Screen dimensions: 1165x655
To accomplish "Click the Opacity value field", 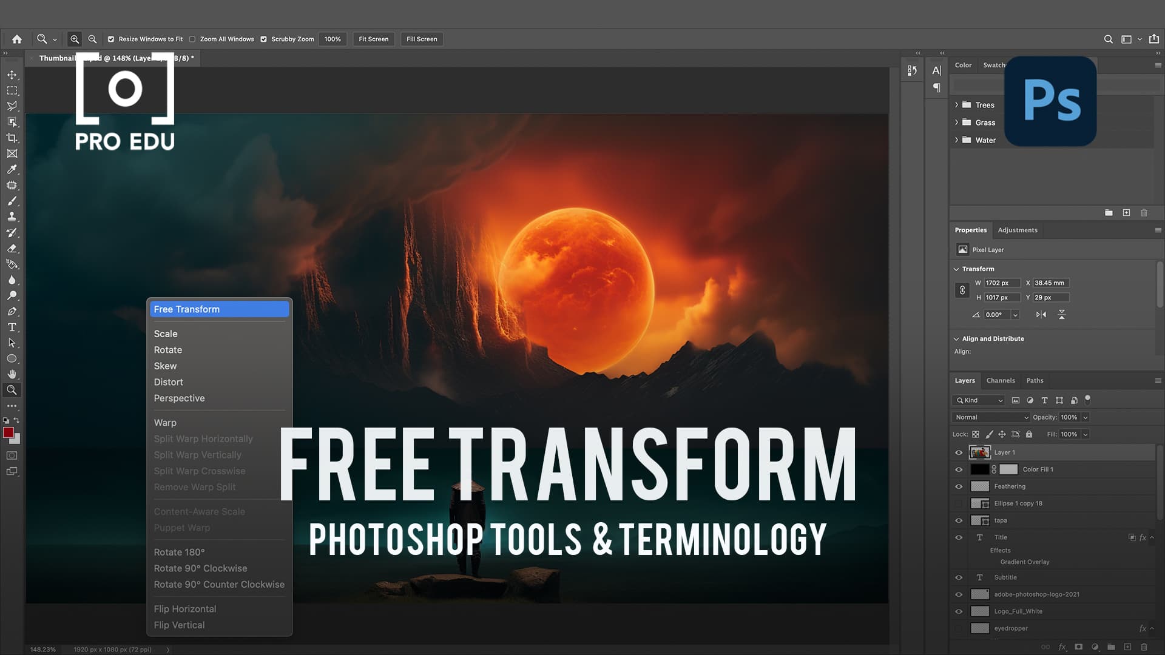I will pyautogui.click(x=1070, y=417).
